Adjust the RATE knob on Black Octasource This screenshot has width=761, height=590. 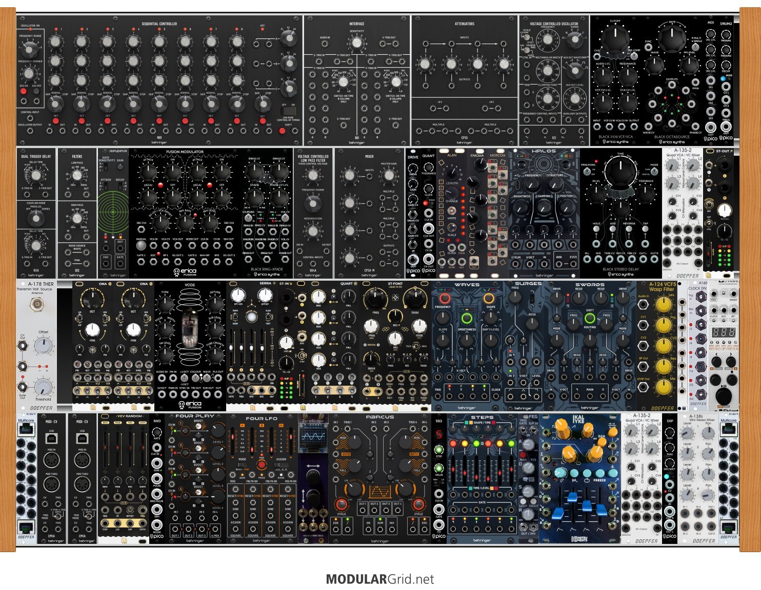(x=671, y=38)
